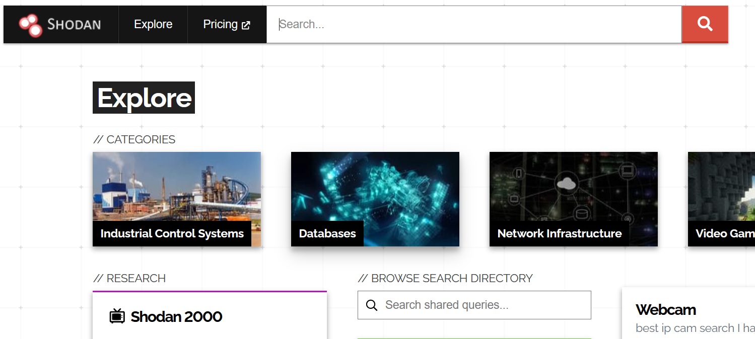Click inside the main Search field
Image resolution: width=755 pixels, height=339 pixels.
click(473, 24)
